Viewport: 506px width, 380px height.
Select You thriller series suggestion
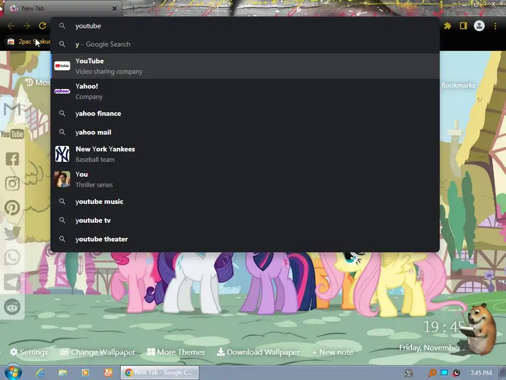click(x=245, y=179)
